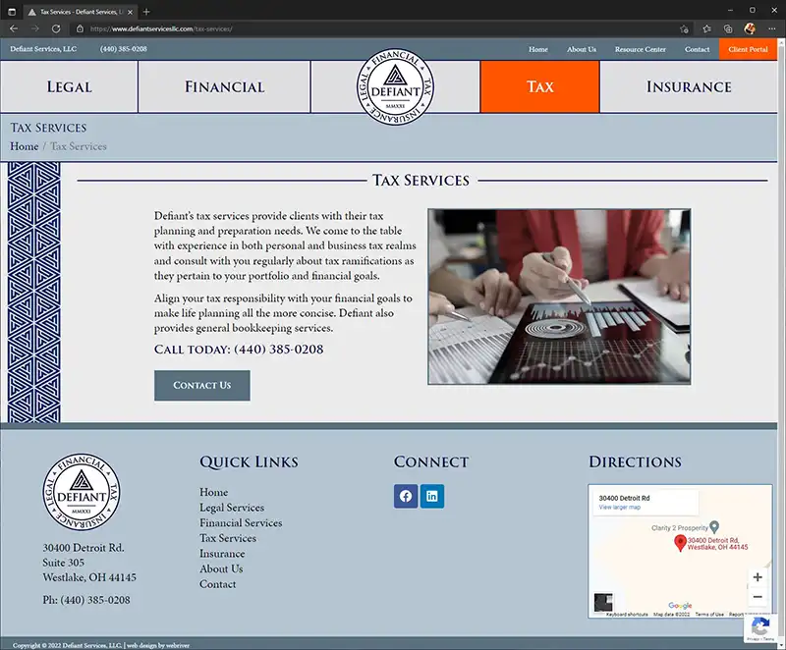Click the browser forward arrow

coord(35,28)
